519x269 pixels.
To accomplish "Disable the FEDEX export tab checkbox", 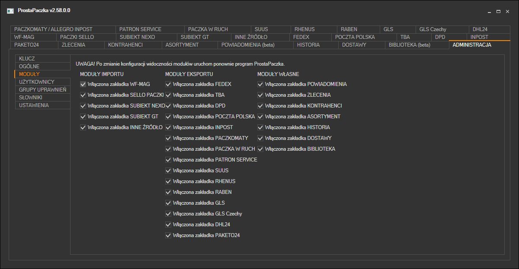I will 168,84.
